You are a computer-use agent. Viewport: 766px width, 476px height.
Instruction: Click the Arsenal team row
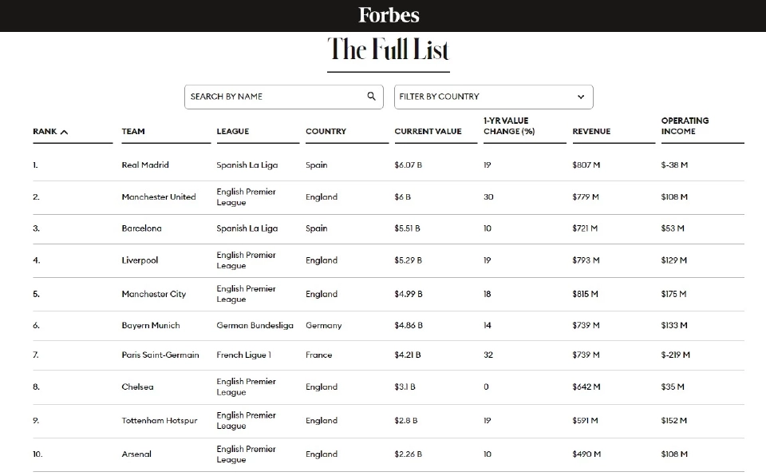[136, 454]
